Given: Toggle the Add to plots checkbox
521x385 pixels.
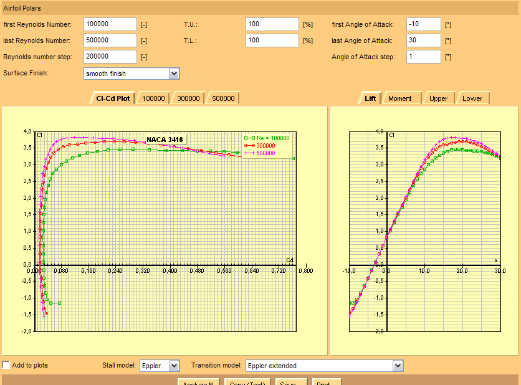Looking at the screenshot, I should click(x=6, y=365).
